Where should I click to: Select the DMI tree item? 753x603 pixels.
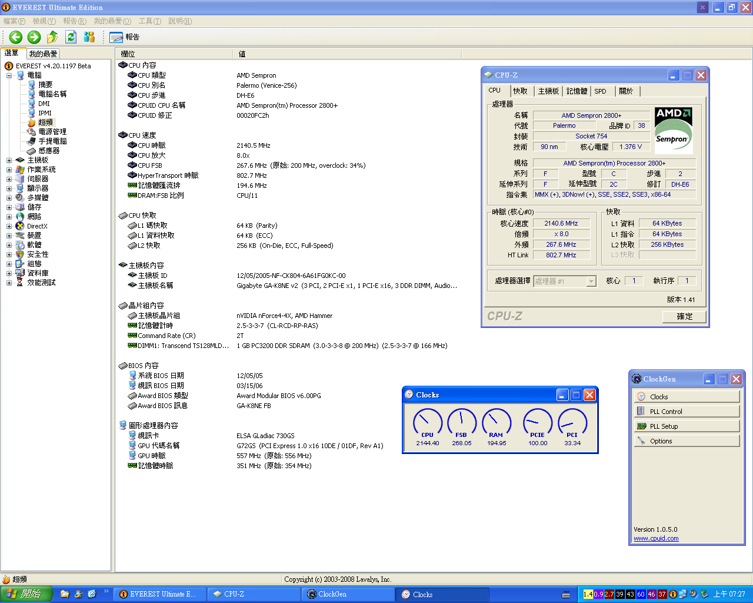click(44, 104)
